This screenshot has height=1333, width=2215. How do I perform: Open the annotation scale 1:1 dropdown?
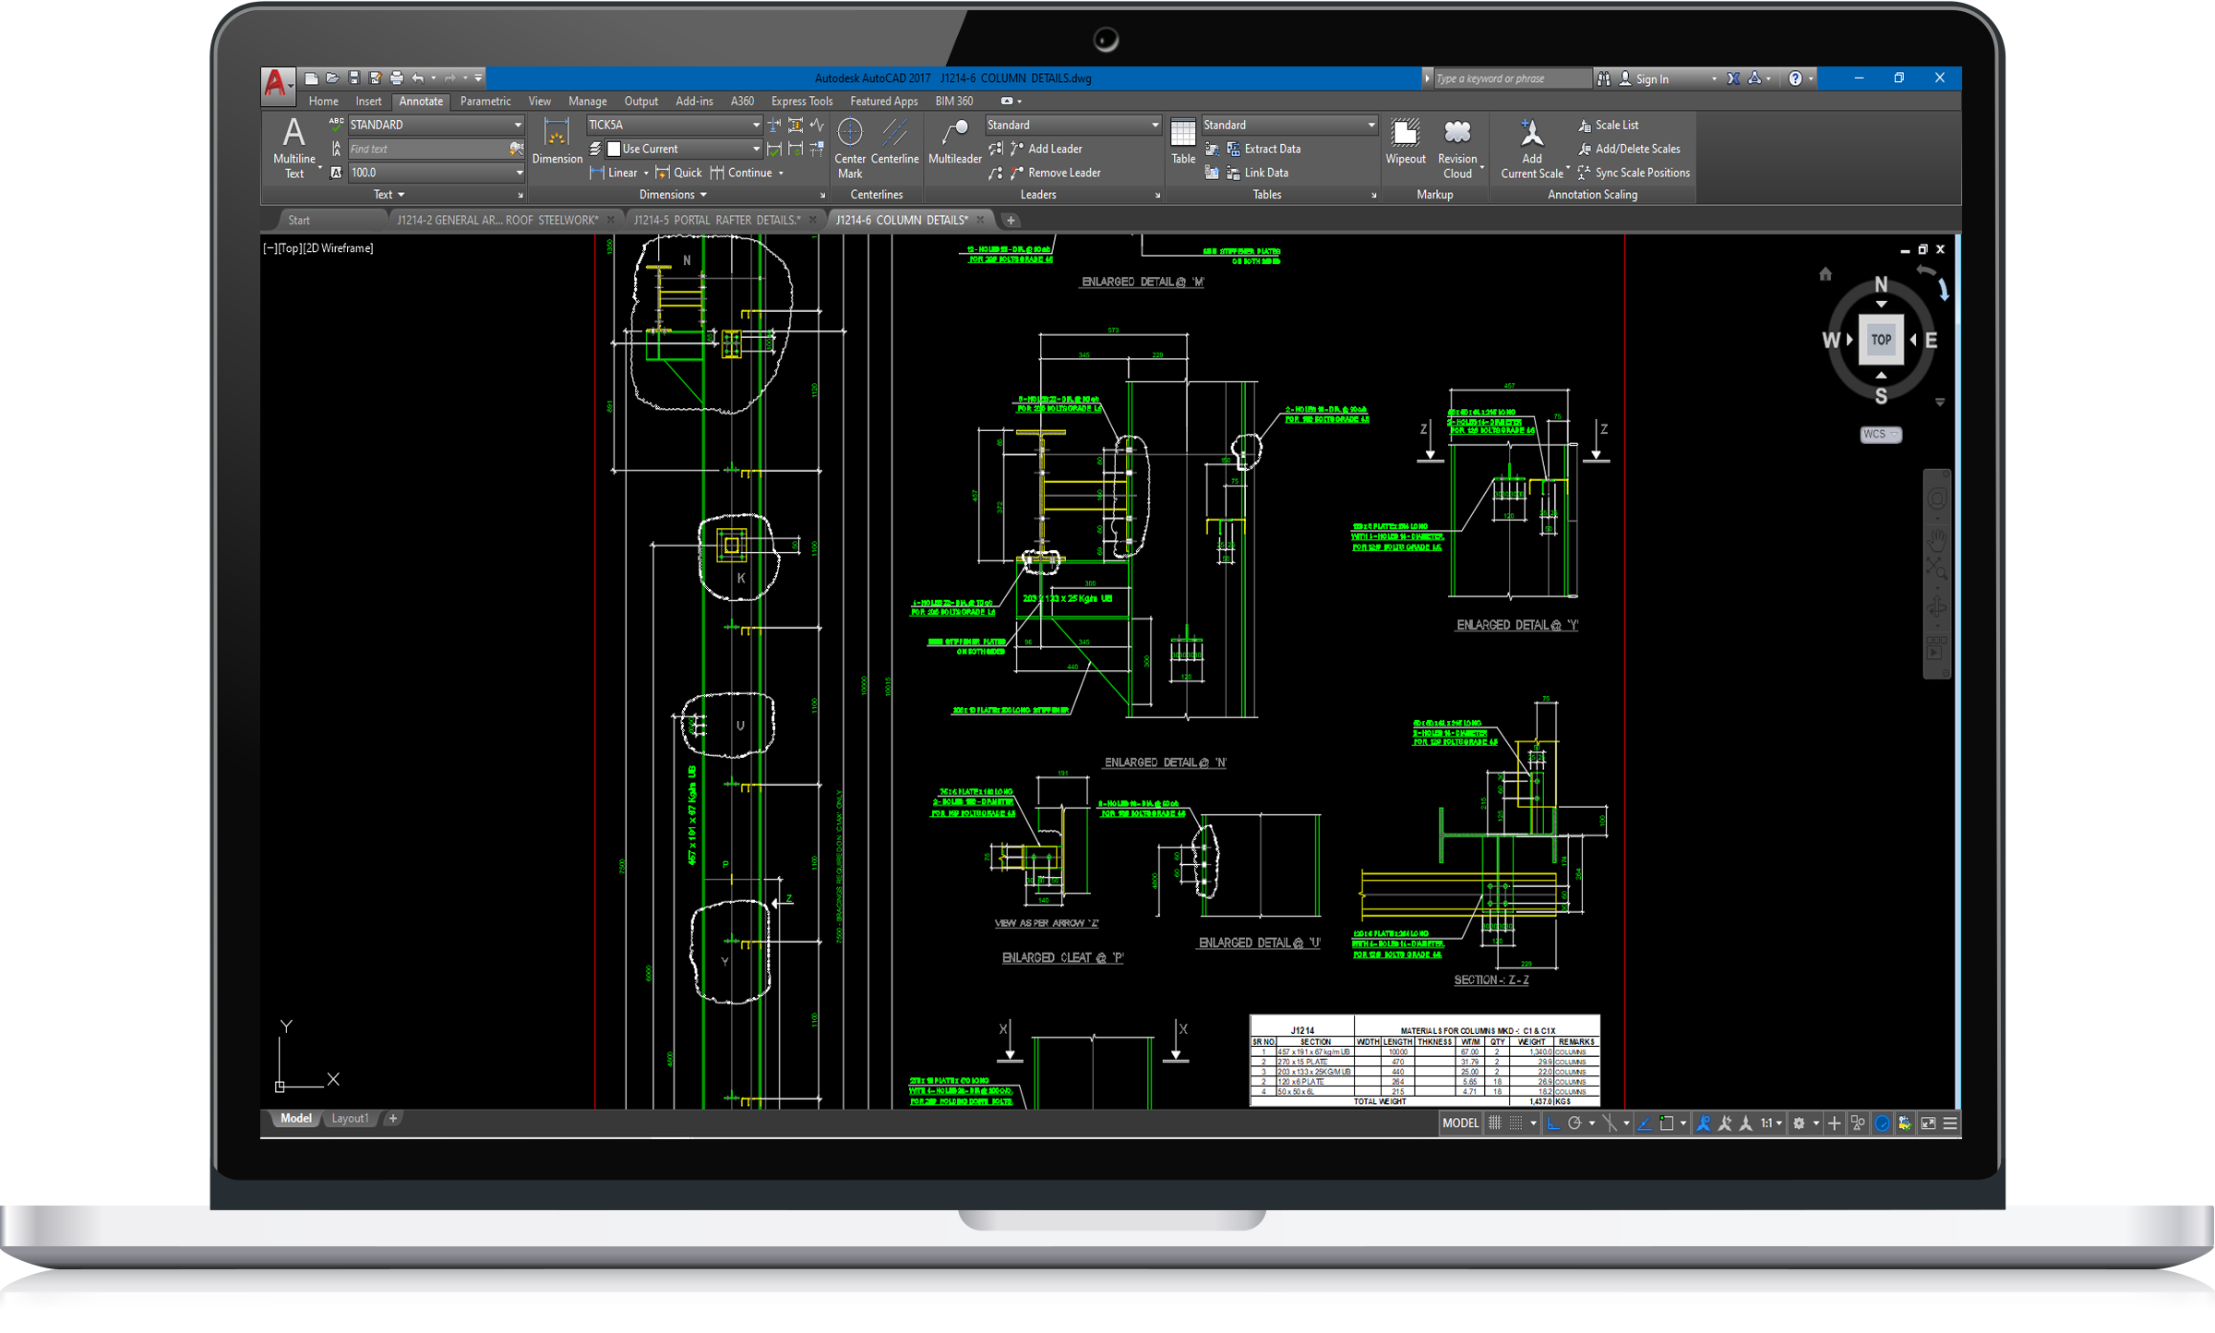[1770, 1123]
